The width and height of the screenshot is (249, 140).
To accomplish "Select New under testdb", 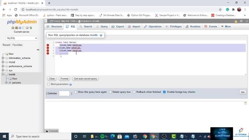I will pyautogui.click(x=15, y=79).
